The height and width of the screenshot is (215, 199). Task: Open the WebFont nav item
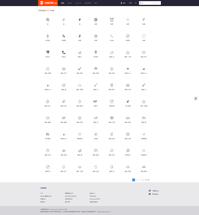(x=78, y=3)
